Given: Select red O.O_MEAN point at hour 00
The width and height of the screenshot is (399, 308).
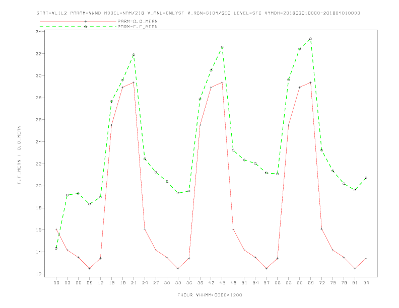Looking at the screenshot, I should (56, 229).
